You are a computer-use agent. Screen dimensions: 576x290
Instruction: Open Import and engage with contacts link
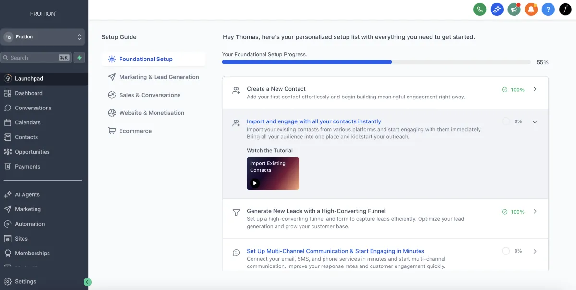click(314, 121)
